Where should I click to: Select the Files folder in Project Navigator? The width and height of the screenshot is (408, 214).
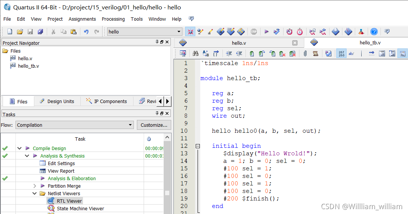[x=12, y=51]
